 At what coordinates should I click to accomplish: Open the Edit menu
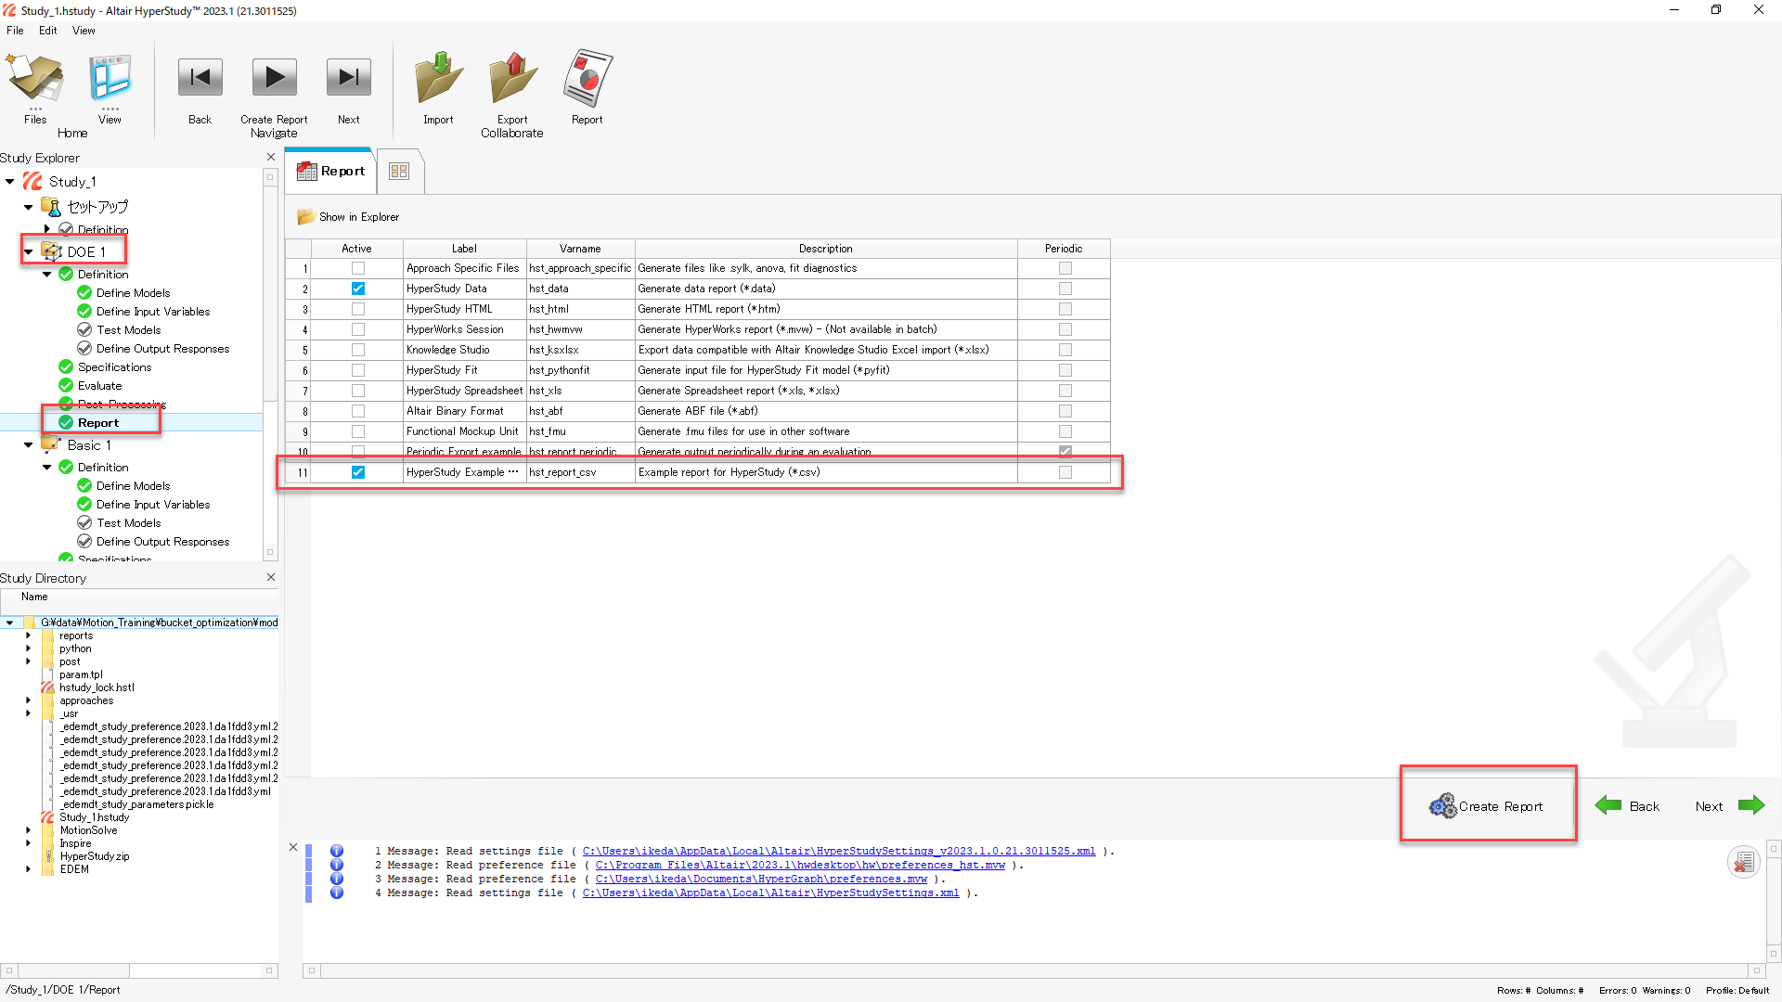click(47, 31)
